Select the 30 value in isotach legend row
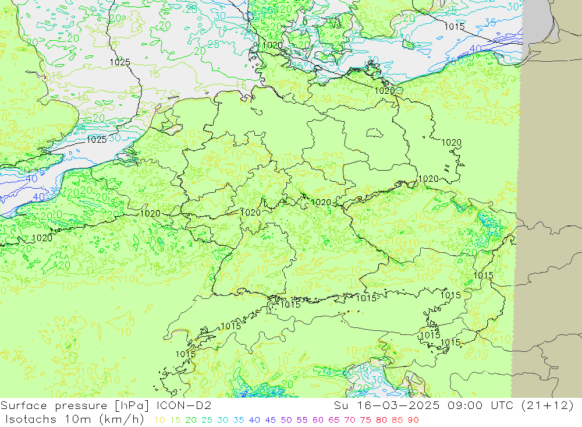 point(223,420)
